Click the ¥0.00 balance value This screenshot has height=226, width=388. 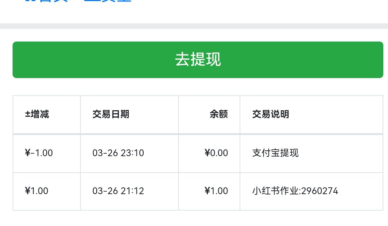point(216,153)
